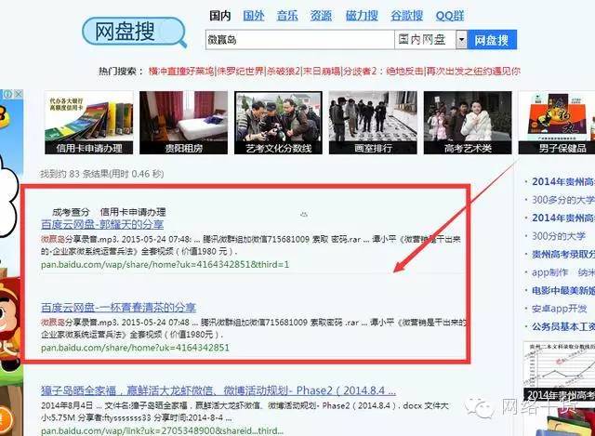595x436 pixels.
Task: Open the 贵州二本文科录取分数线 chart thumbnail
Action: coord(559,371)
